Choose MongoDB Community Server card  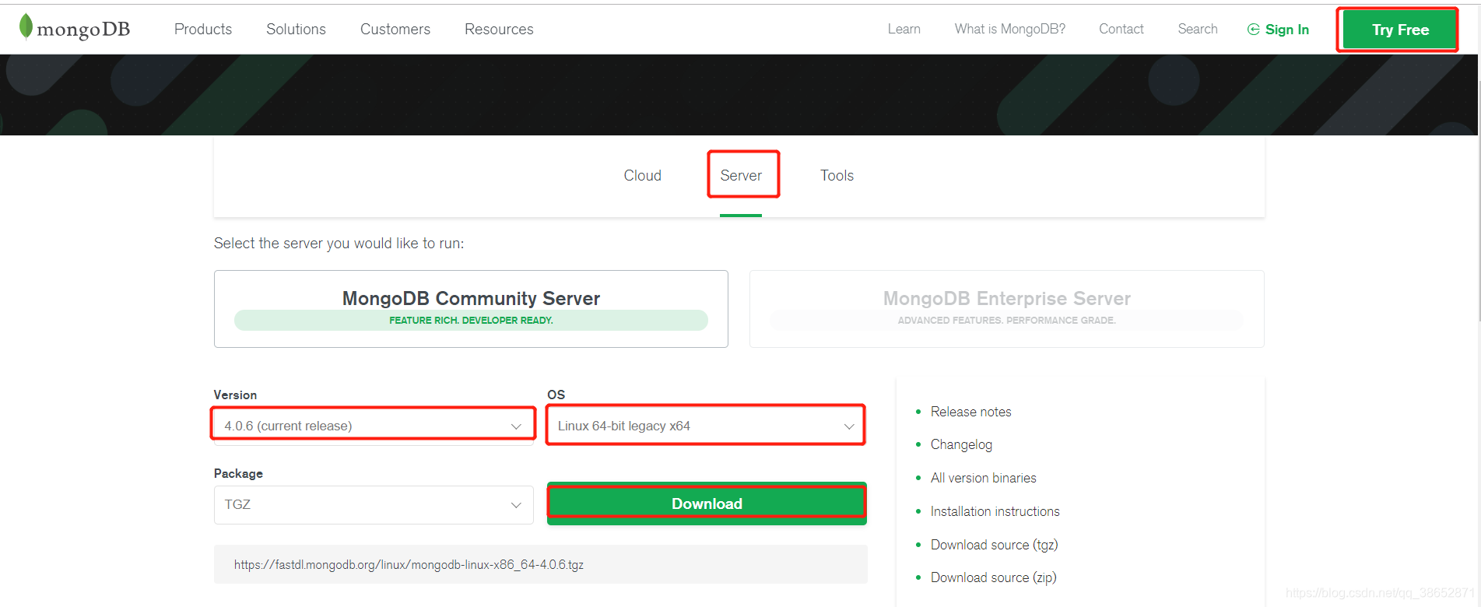(471, 309)
